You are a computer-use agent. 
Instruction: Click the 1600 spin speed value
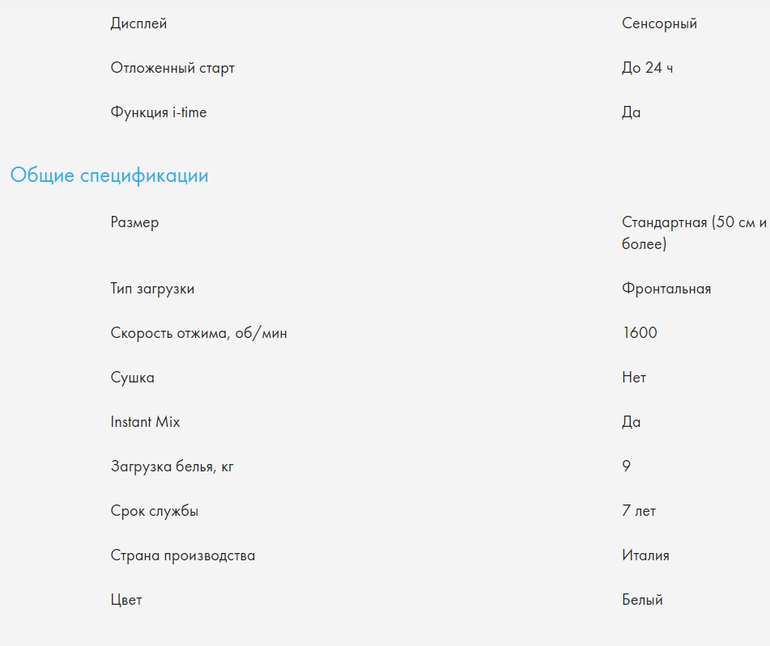point(640,333)
